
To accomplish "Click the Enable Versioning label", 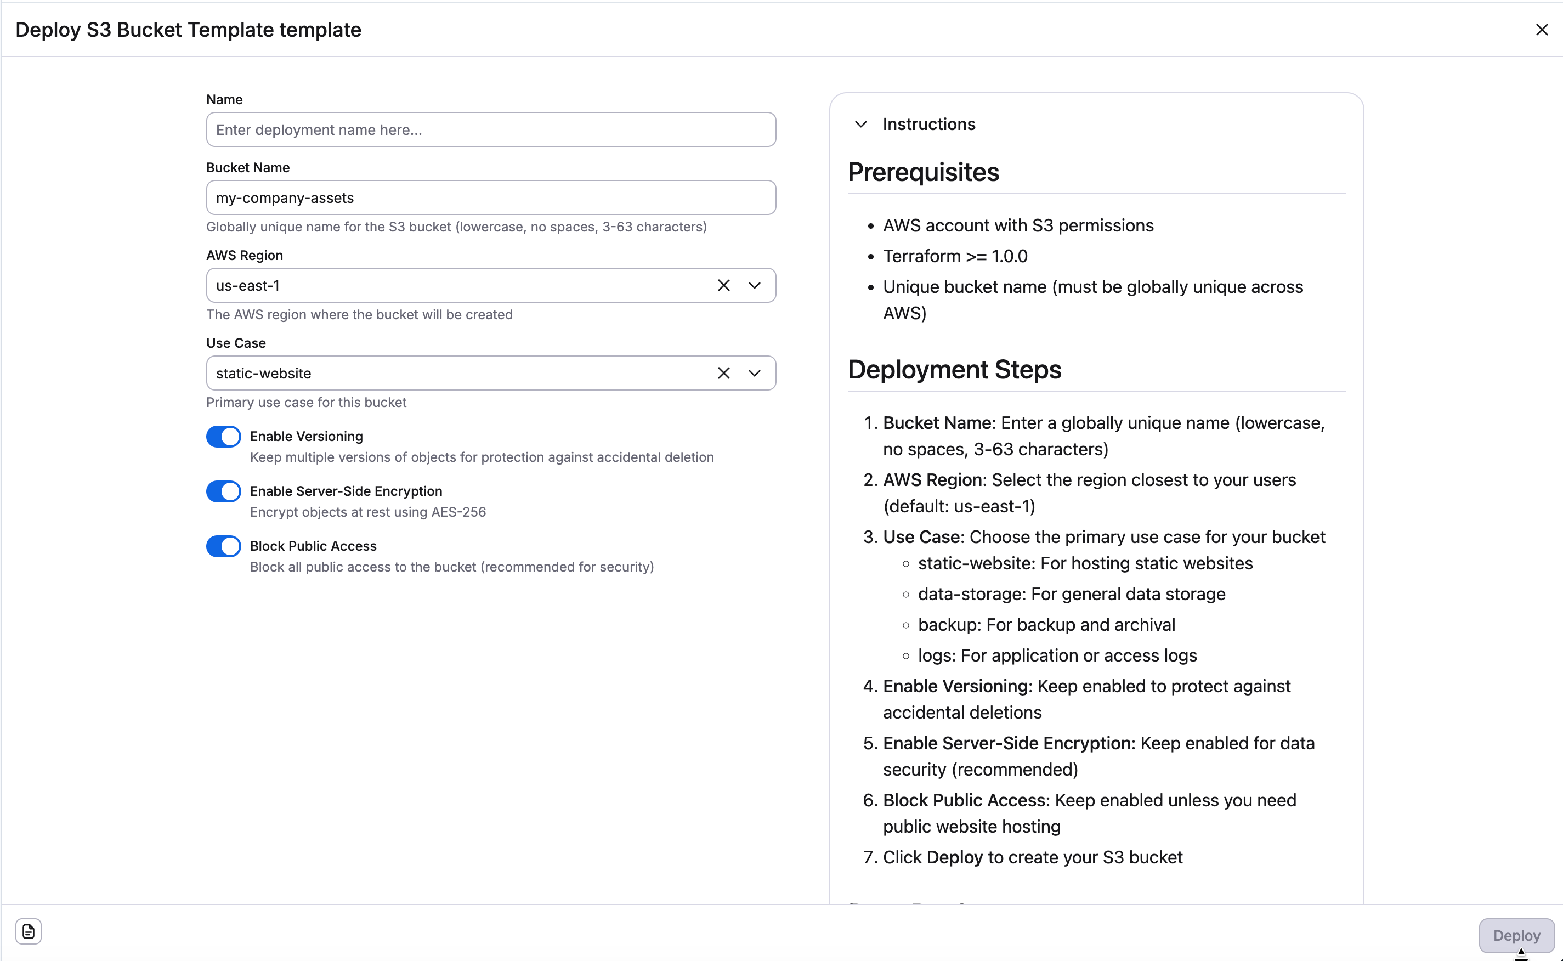I will [x=306, y=436].
